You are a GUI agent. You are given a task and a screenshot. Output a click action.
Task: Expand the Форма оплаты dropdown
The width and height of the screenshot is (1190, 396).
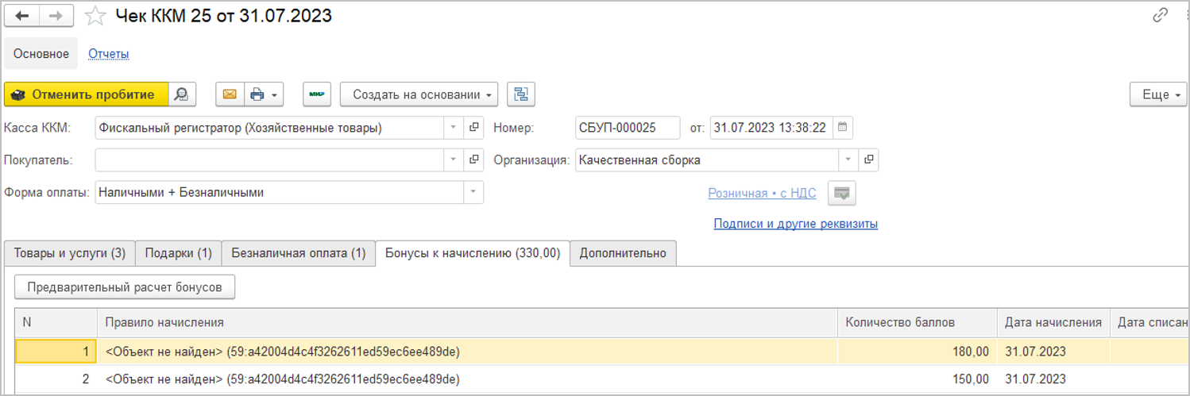pyautogui.click(x=473, y=192)
